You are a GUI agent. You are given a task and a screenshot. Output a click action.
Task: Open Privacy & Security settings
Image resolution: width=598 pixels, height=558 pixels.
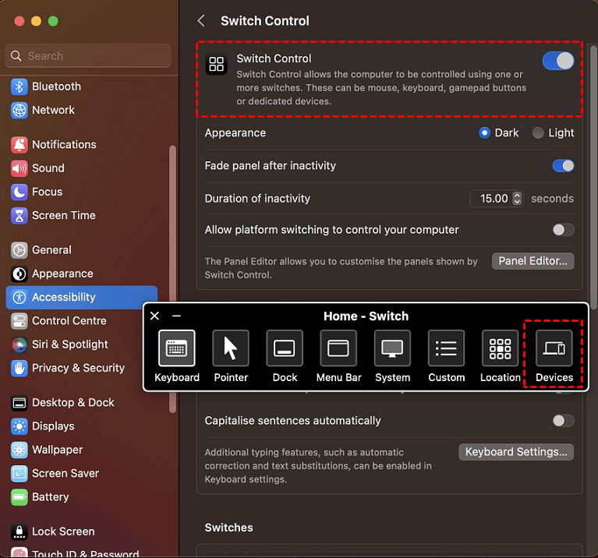[78, 368]
